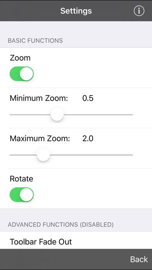Open the info icon in header
Screen dimensions: 152x270
pos(139,11)
